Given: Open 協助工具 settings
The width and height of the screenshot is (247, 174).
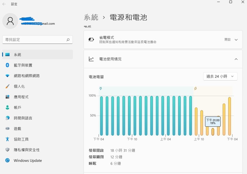Looking at the screenshot, I should coord(37,139).
